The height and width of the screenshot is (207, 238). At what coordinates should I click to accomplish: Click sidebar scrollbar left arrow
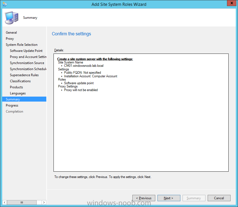[x=5, y=202]
